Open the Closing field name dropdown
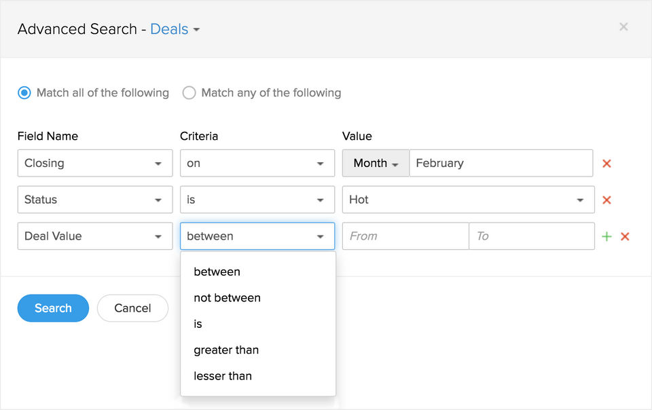Viewport: 652px width, 410px height. click(x=95, y=164)
